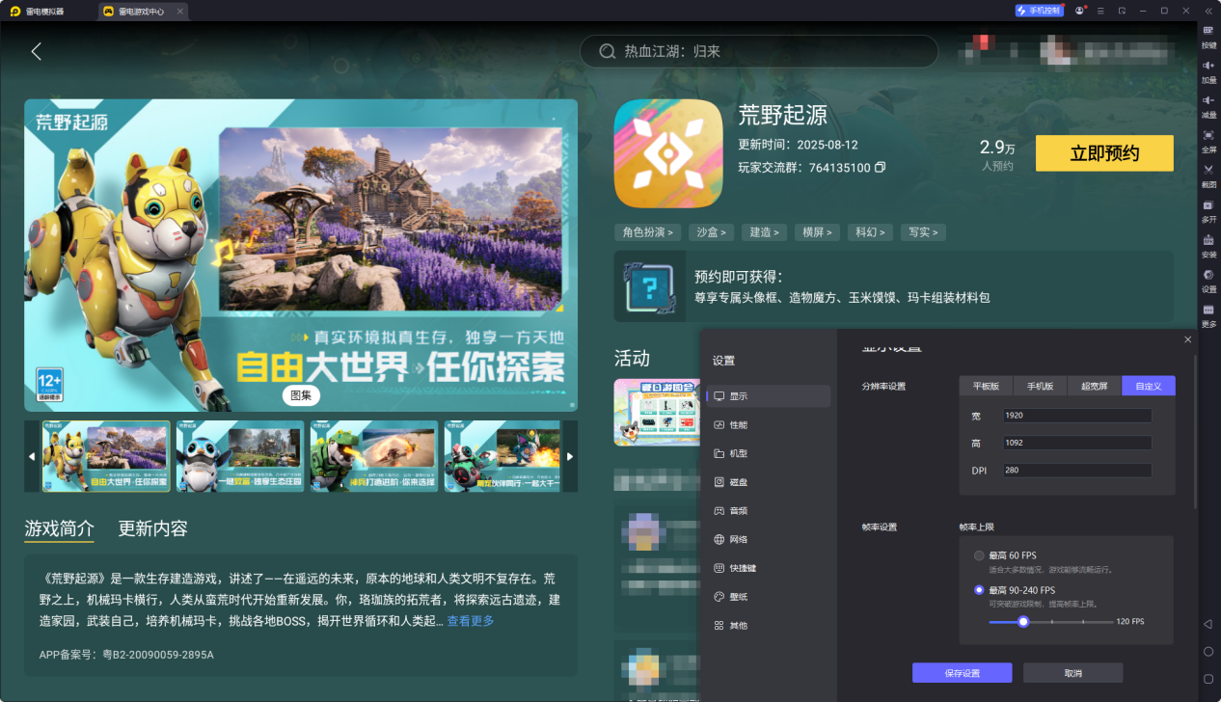The image size is (1221, 702).
Task: Select 快捷键 in settings sidebar
Action: 768,568
